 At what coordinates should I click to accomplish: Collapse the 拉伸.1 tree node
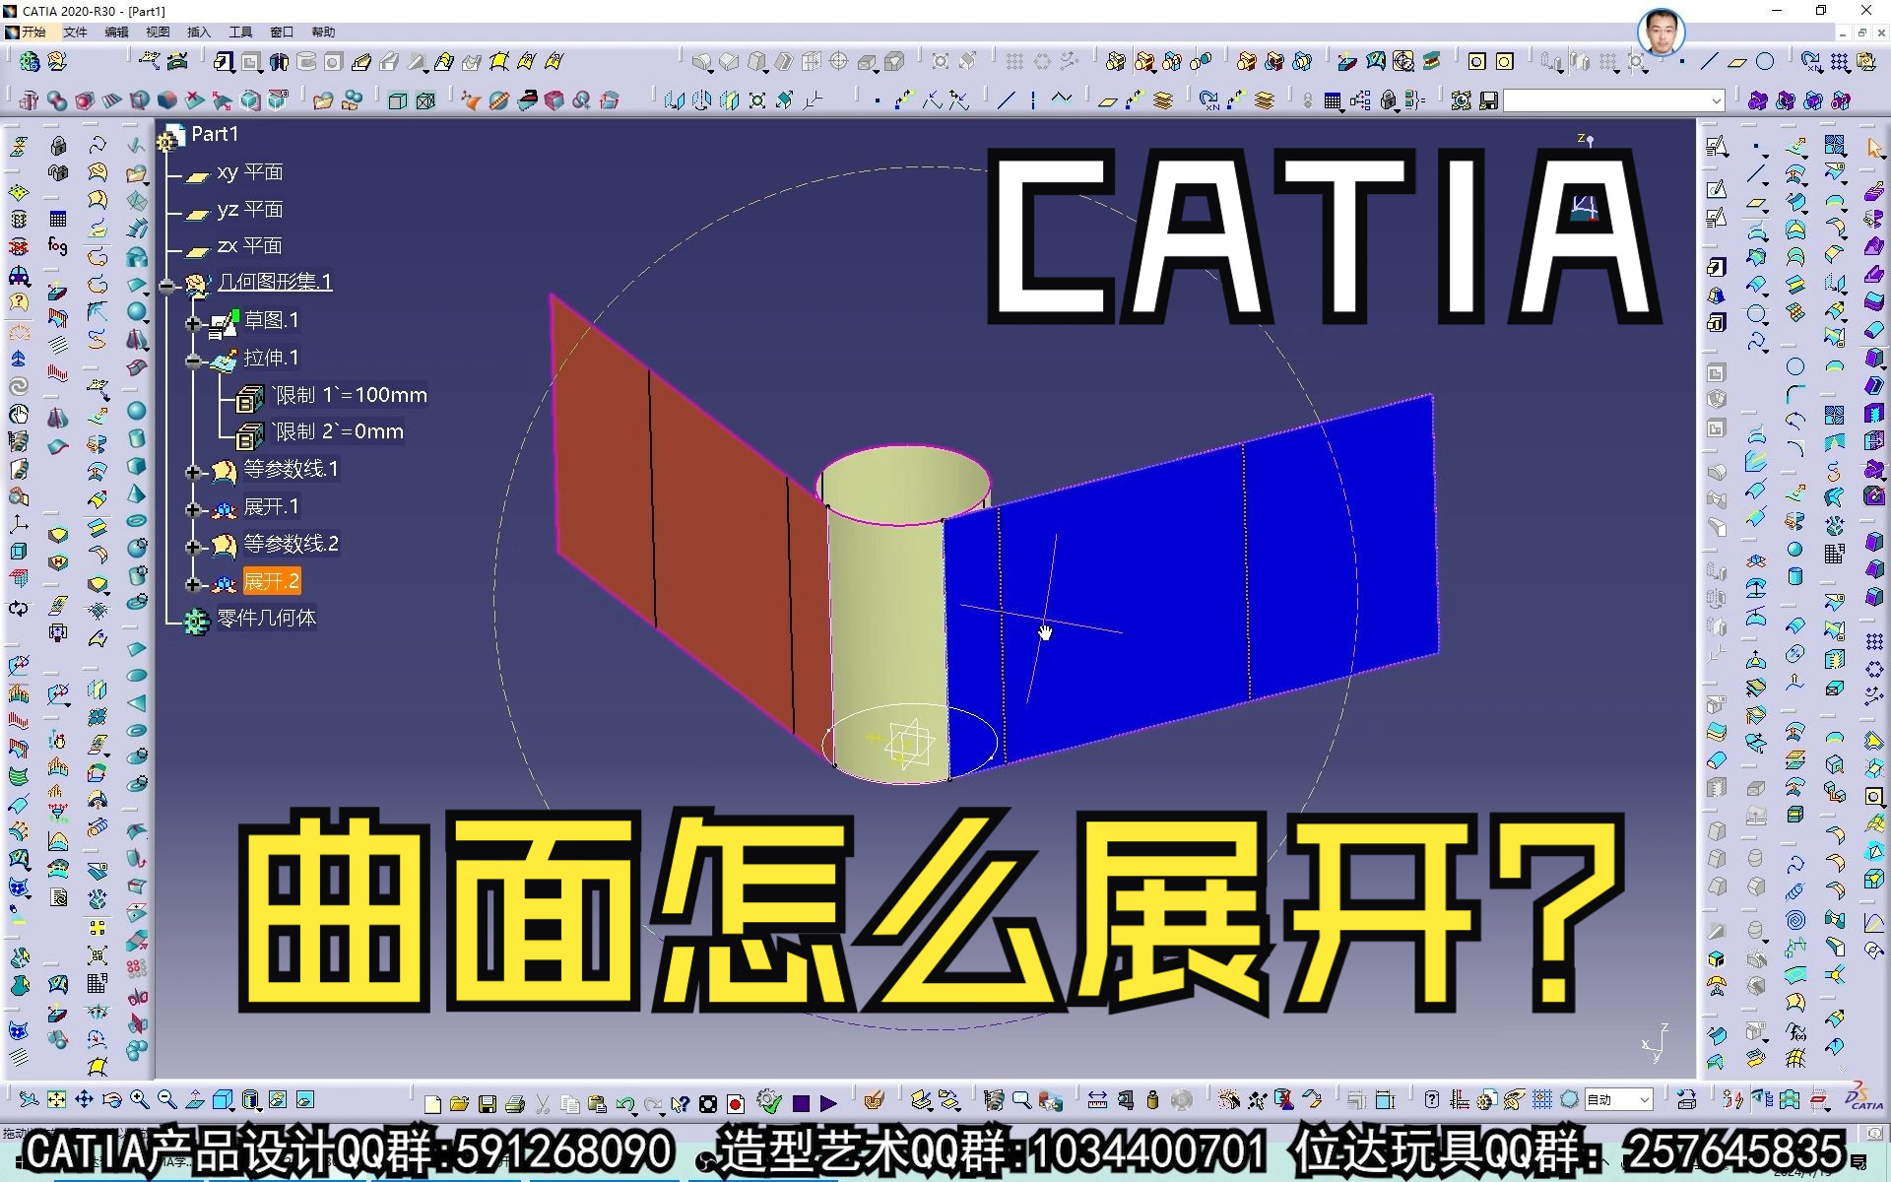(193, 361)
